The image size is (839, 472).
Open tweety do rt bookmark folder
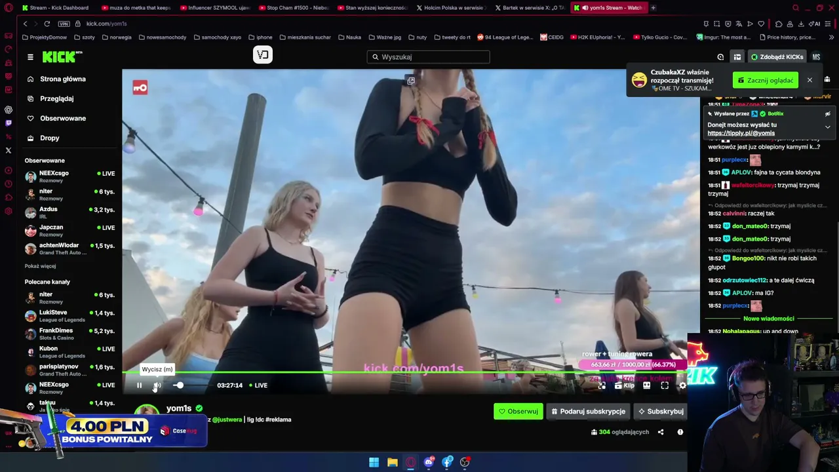pos(452,37)
